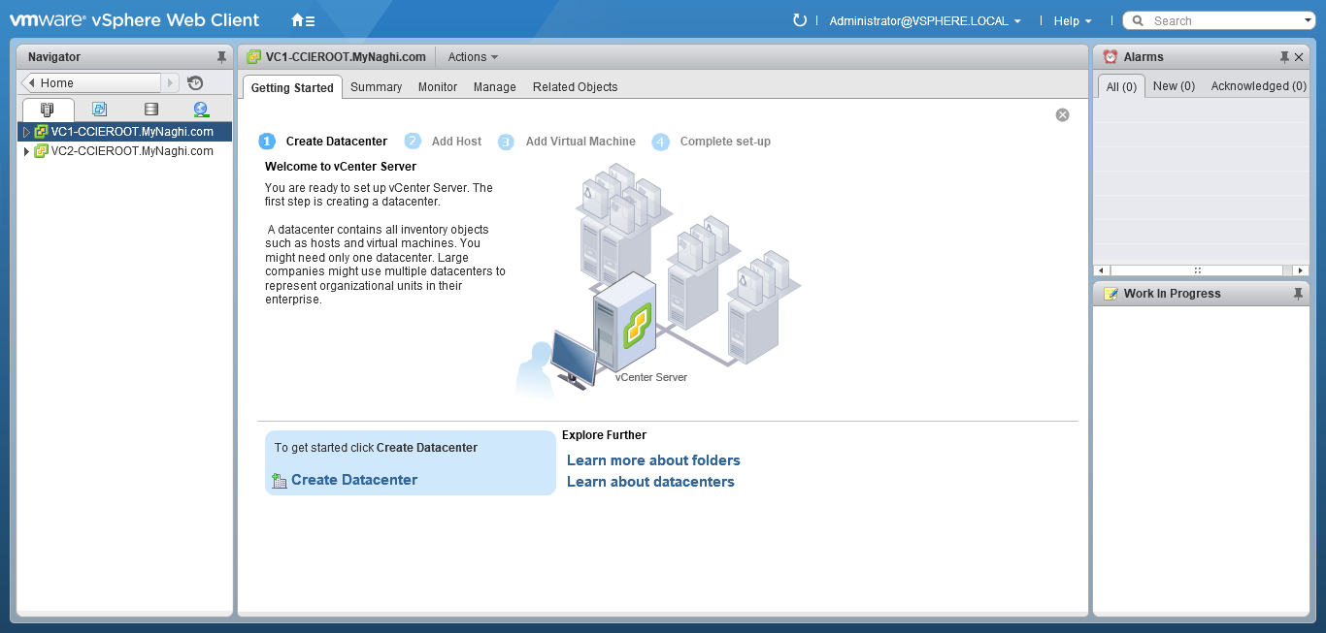The height and width of the screenshot is (633, 1326).
Task: Expand the VC1-CCIEROOT.MyNaghi.com tree node
Action: [26, 132]
